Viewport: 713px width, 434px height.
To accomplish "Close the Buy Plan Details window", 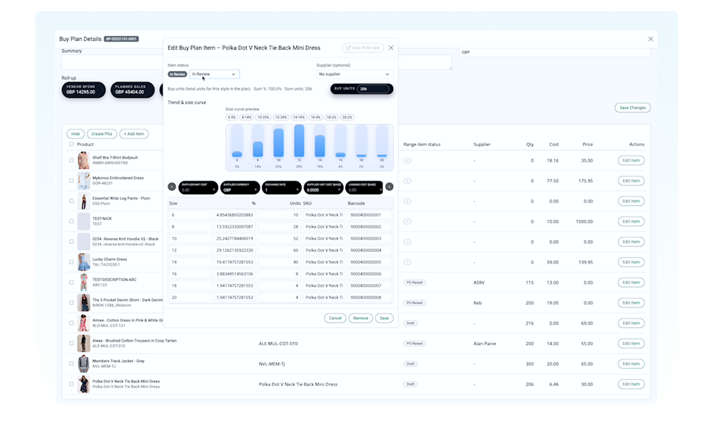I will tap(650, 39).
